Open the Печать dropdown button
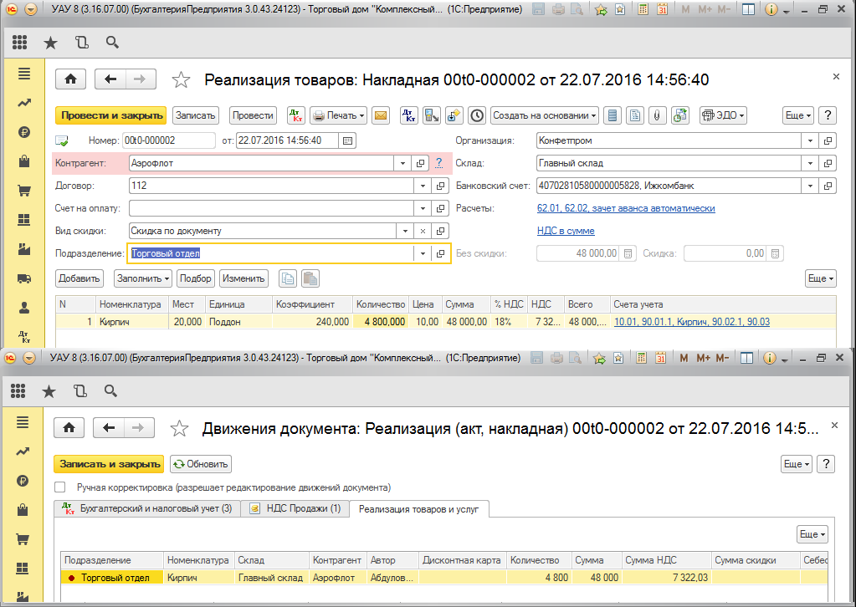 pos(339,115)
